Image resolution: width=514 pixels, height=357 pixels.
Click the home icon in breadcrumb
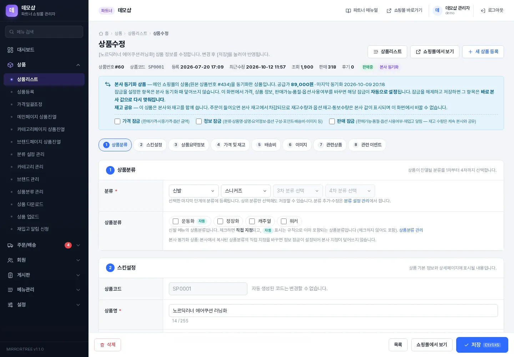click(x=101, y=34)
